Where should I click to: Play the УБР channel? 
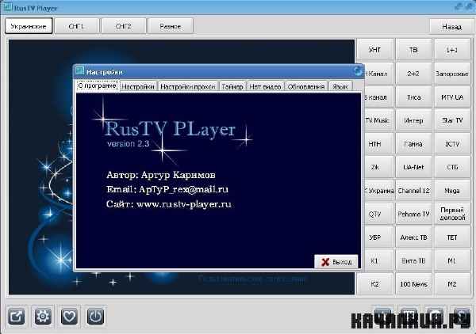tap(378, 237)
